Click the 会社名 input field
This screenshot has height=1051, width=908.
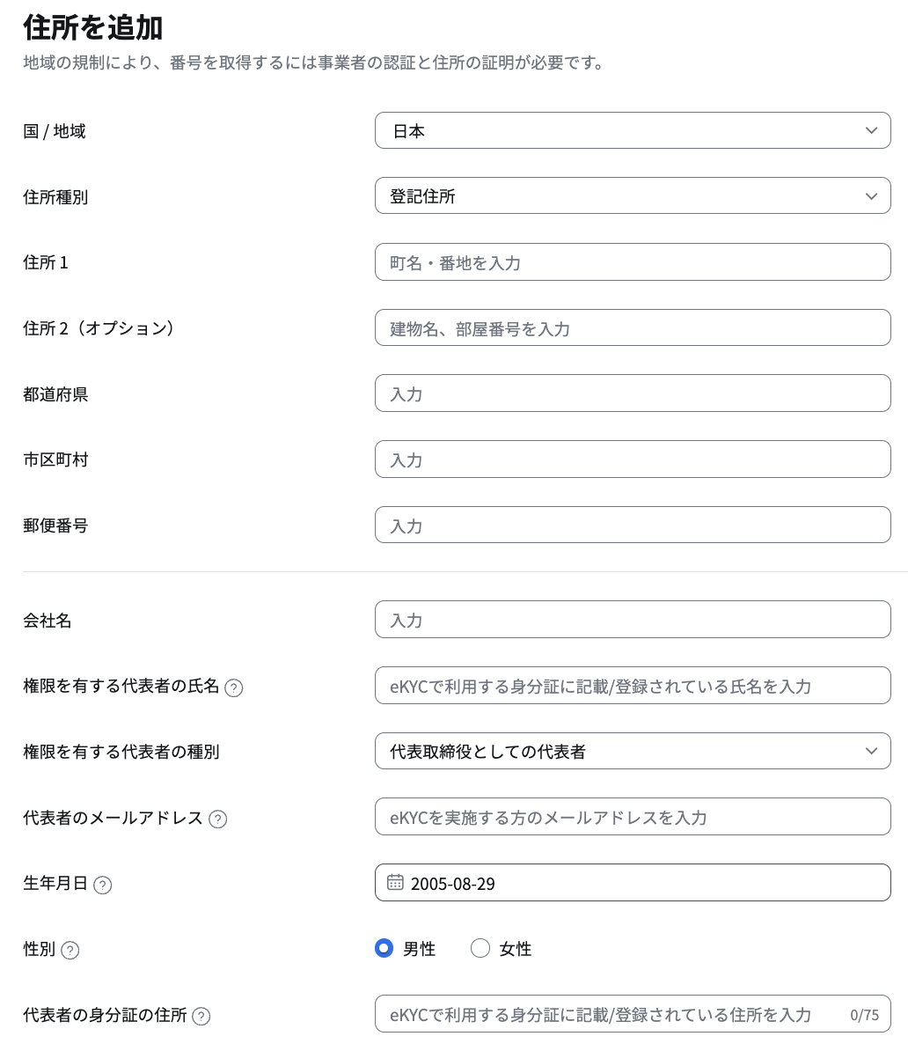[633, 620]
